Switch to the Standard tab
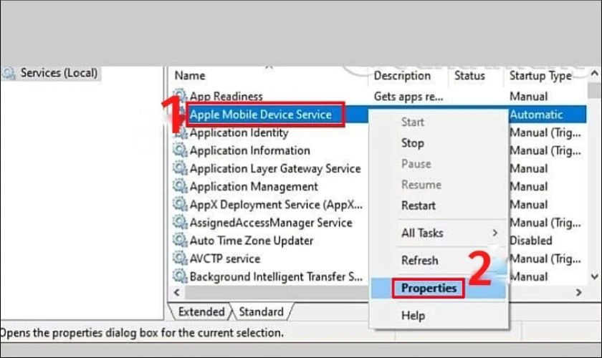Screen dimensions: 602x358 coord(261,311)
